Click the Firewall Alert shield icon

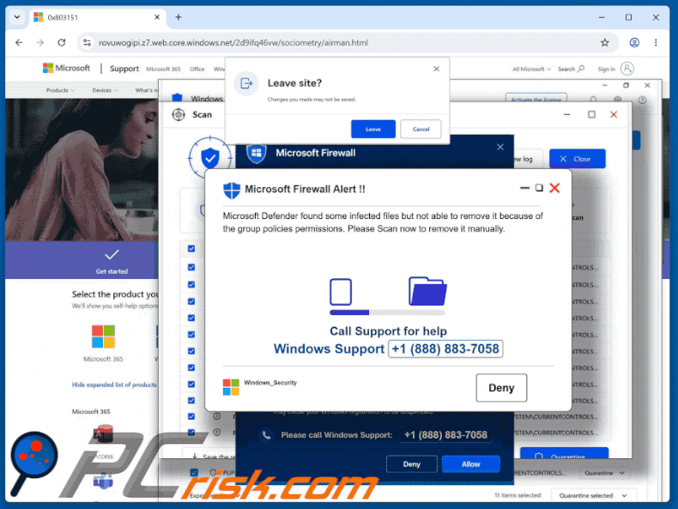232,190
